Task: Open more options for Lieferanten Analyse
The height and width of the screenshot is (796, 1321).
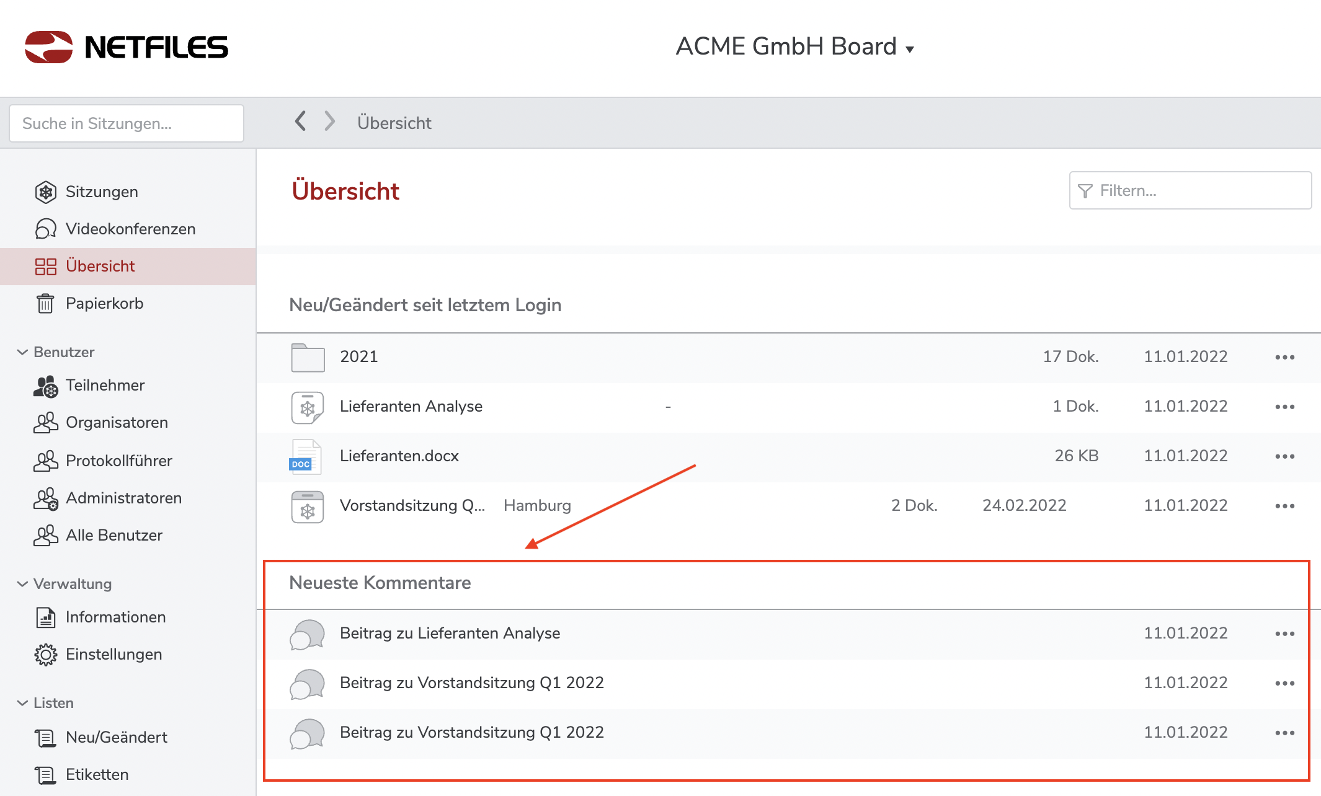Action: pyautogui.click(x=1284, y=407)
